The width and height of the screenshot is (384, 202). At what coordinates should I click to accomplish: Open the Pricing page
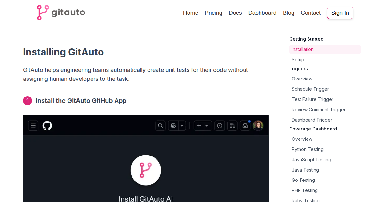click(213, 13)
